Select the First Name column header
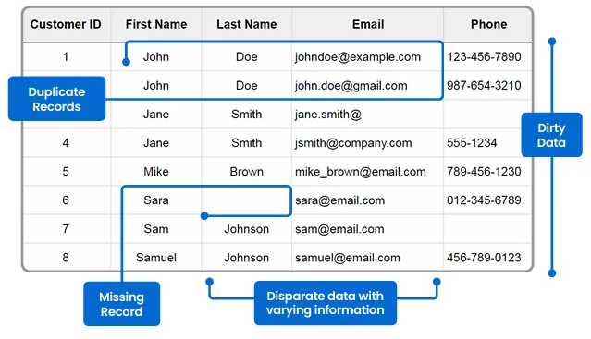The width and height of the screenshot is (591, 339). click(156, 24)
